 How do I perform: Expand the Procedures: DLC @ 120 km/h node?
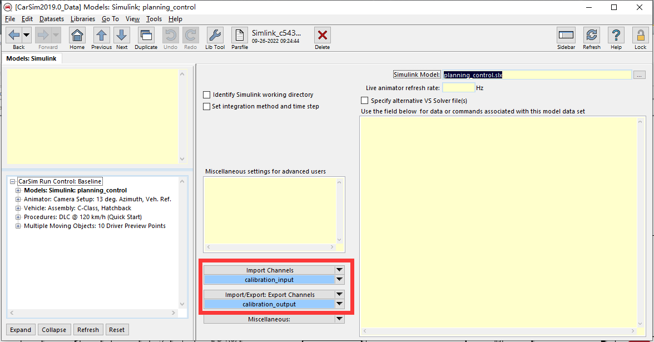coord(18,217)
